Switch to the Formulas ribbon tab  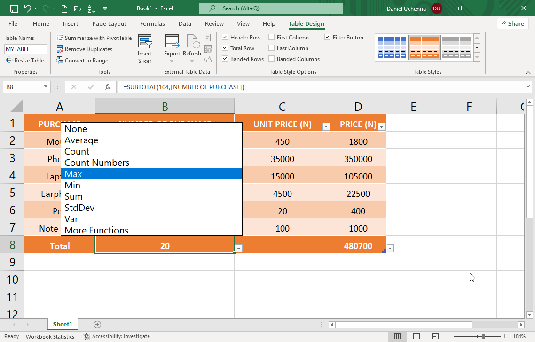click(152, 23)
